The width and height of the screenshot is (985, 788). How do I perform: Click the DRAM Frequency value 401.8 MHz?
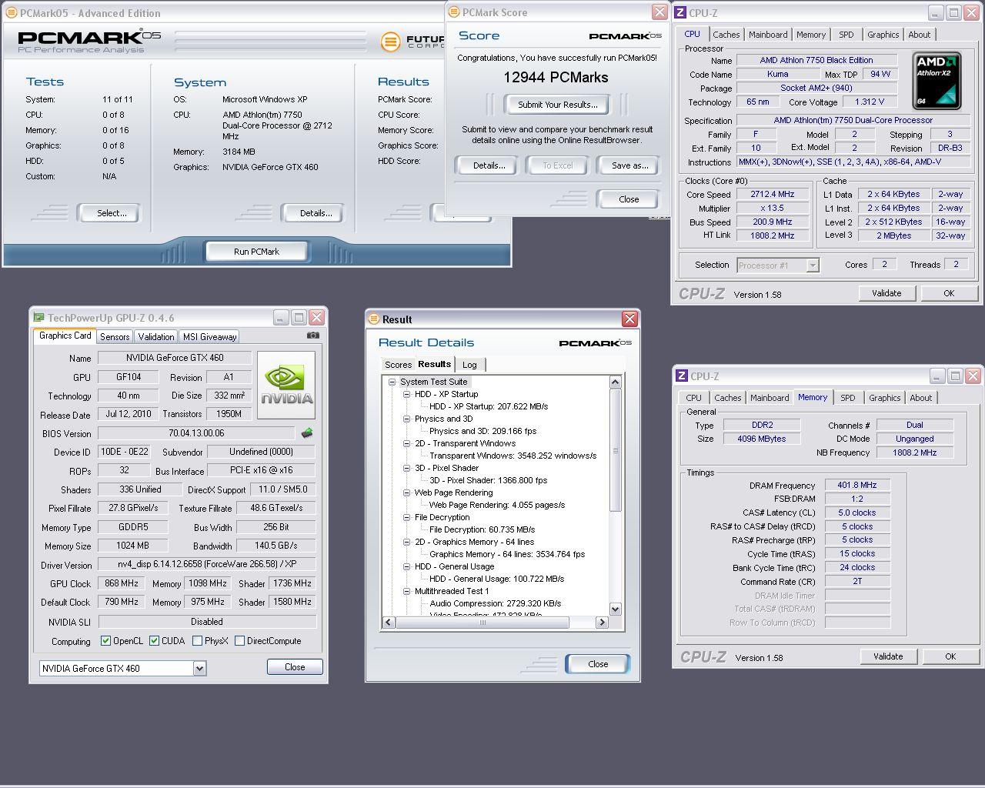(857, 486)
